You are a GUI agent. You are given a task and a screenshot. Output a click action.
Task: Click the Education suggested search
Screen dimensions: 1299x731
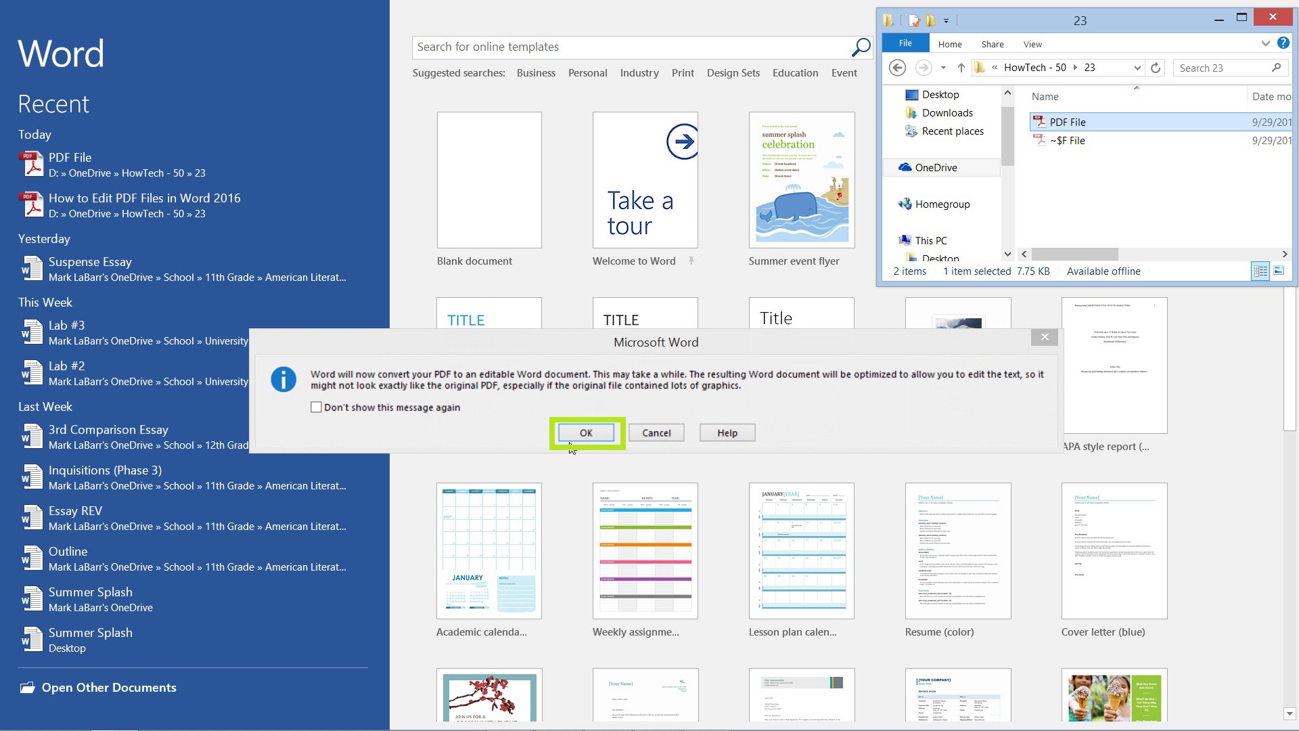794,72
